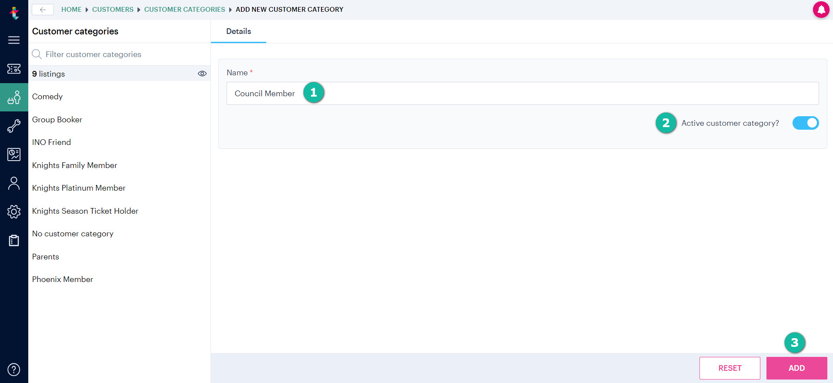The width and height of the screenshot is (833, 383).
Task: Open the reports chart icon in the sidebar
Action: (x=14, y=155)
